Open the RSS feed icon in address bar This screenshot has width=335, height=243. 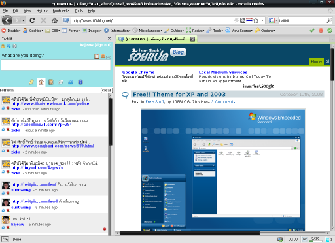pos(243,20)
